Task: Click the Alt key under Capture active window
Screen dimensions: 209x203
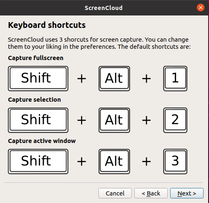Action: click(114, 161)
